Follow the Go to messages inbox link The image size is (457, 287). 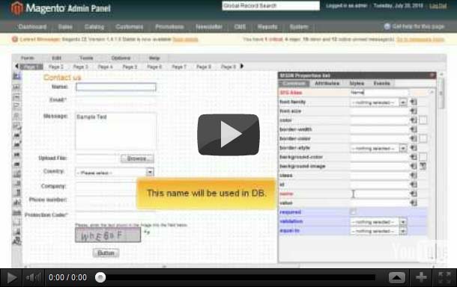coord(420,40)
